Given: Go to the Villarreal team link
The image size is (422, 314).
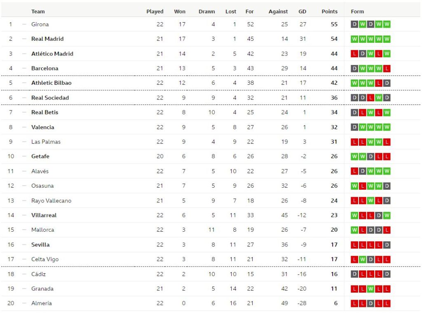Looking at the screenshot, I should 44,215.
